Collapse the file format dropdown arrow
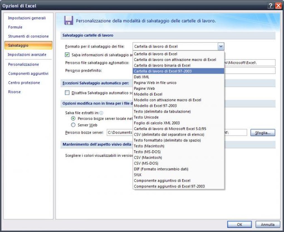 click(x=221, y=47)
